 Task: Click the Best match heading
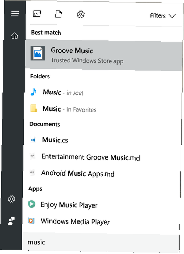(46, 33)
